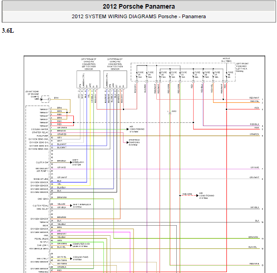Click the BLU/WHT wire color at pin 12
This screenshot has height=273, width=277.
click(62, 144)
